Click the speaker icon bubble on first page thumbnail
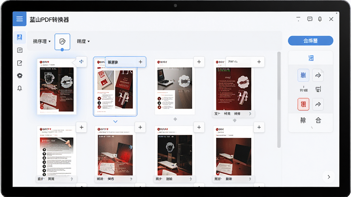351x197 pixels. click(81, 62)
